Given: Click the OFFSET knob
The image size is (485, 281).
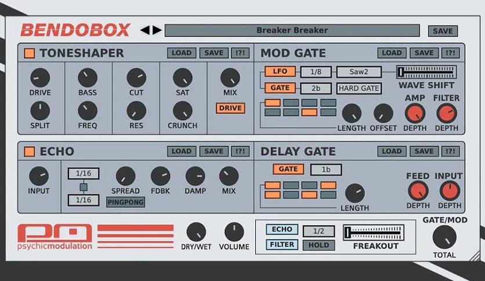Looking at the screenshot, I should (x=383, y=113).
